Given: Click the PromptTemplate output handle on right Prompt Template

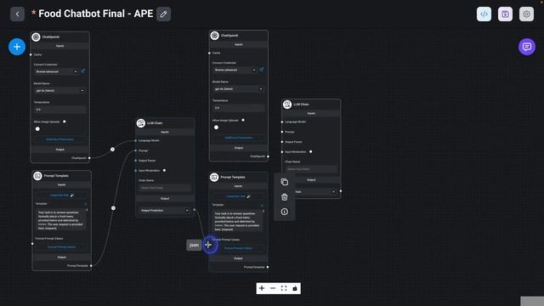Looking at the screenshot, I should [268, 267].
